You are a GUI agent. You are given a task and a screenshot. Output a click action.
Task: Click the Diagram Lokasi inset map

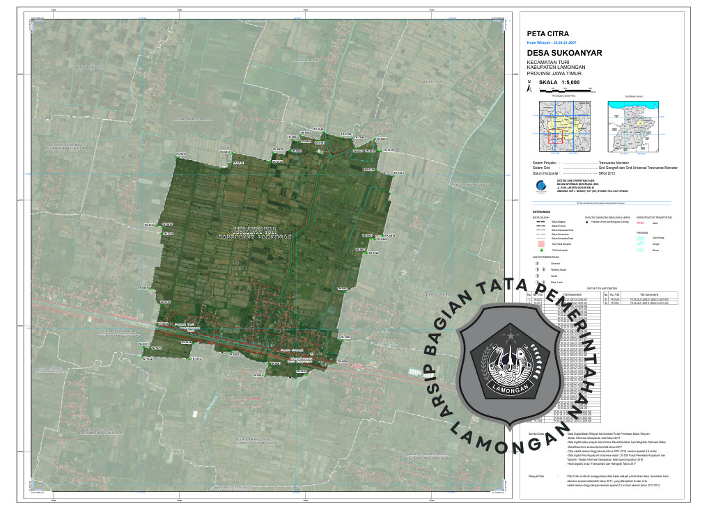click(x=633, y=126)
